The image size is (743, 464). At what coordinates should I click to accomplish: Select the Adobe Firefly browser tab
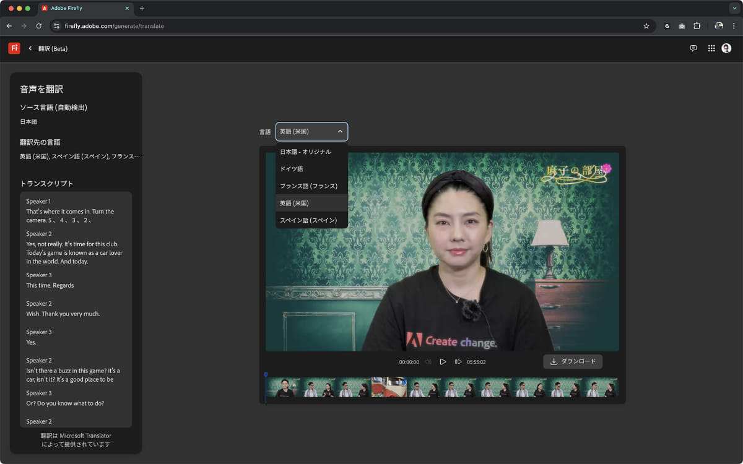pyautogui.click(x=85, y=9)
